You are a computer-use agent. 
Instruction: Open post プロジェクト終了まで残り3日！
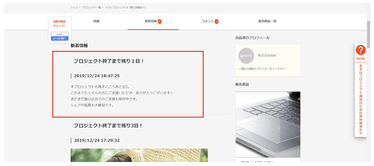point(108,126)
